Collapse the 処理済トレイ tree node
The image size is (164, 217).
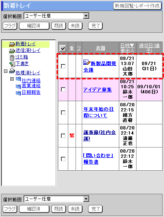click(x=6, y=71)
